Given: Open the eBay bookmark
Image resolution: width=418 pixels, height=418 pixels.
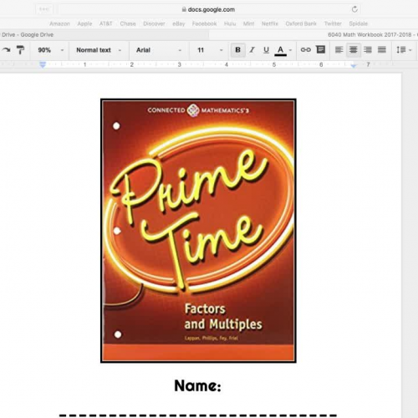Looking at the screenshot, I should pos(179,23).
